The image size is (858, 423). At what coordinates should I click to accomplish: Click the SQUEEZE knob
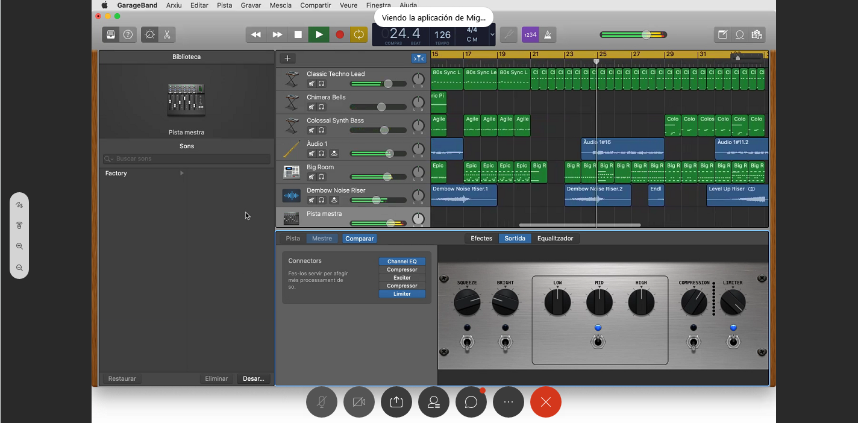click(x=467, y=302)
